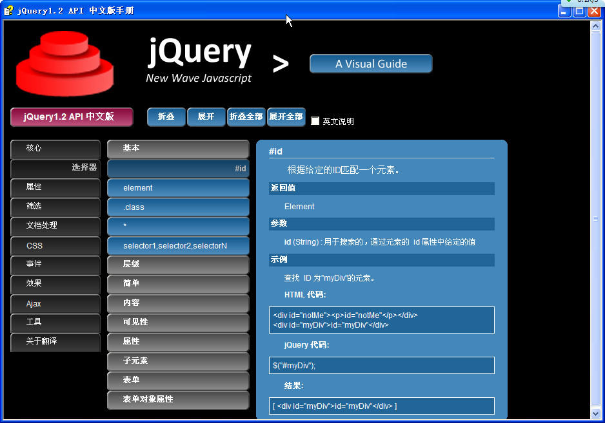Open the 工具 menu item
605x423 pixels.
pyautogui.click(x=55, y=323)
